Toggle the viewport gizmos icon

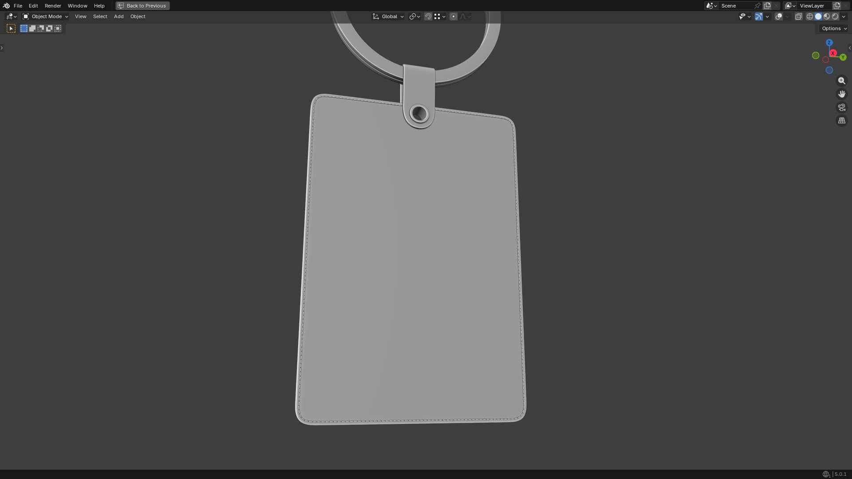point(759,16)
